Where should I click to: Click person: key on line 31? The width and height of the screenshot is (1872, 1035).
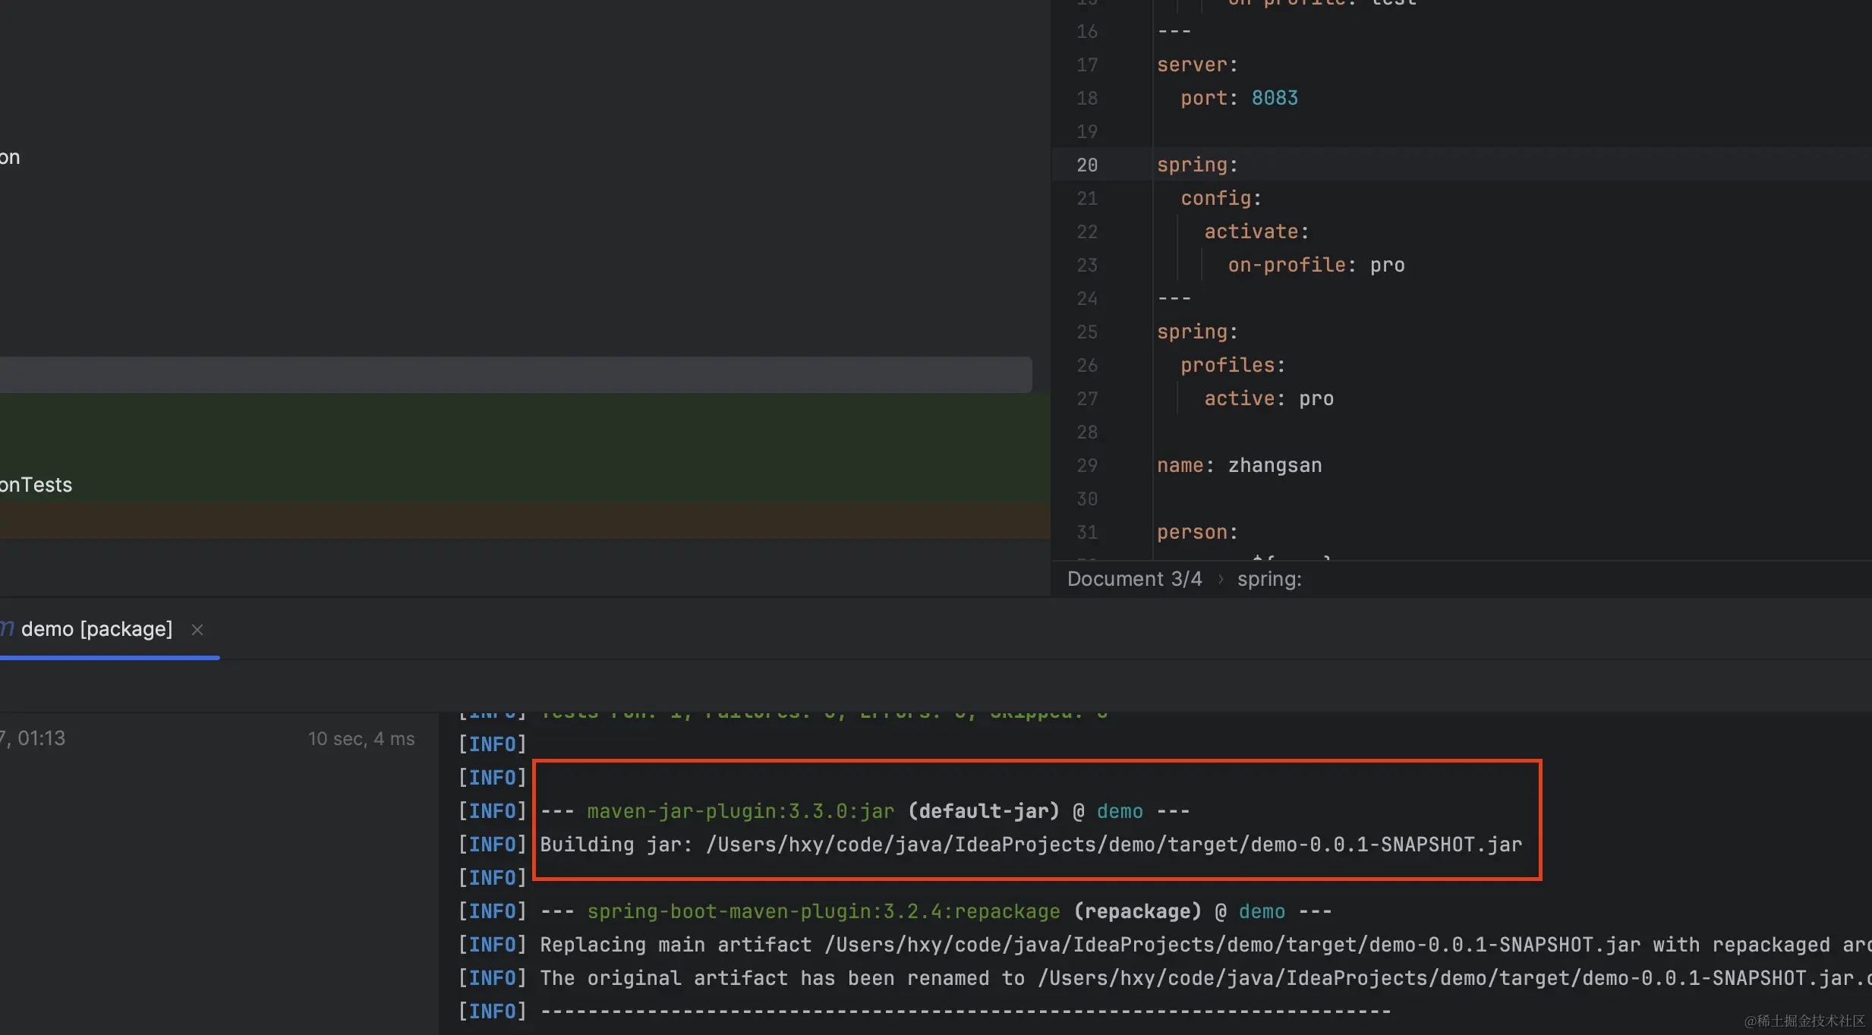(1197, 532)
